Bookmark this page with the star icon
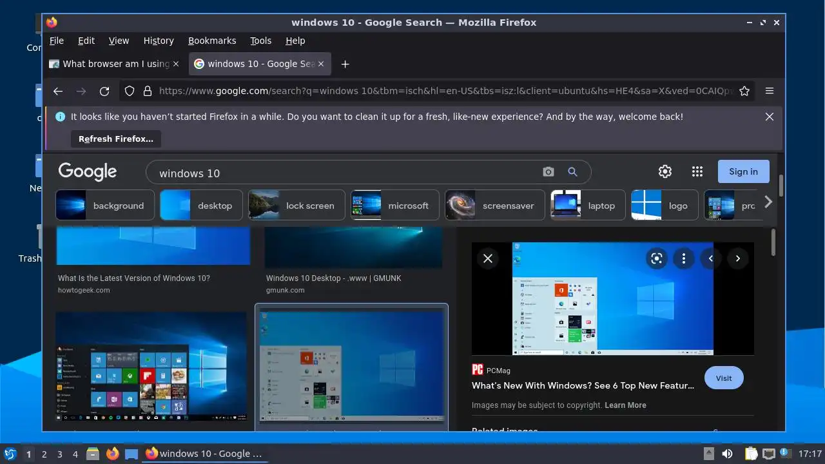Viewport: 825px width, 464px height. click(744, 91)
